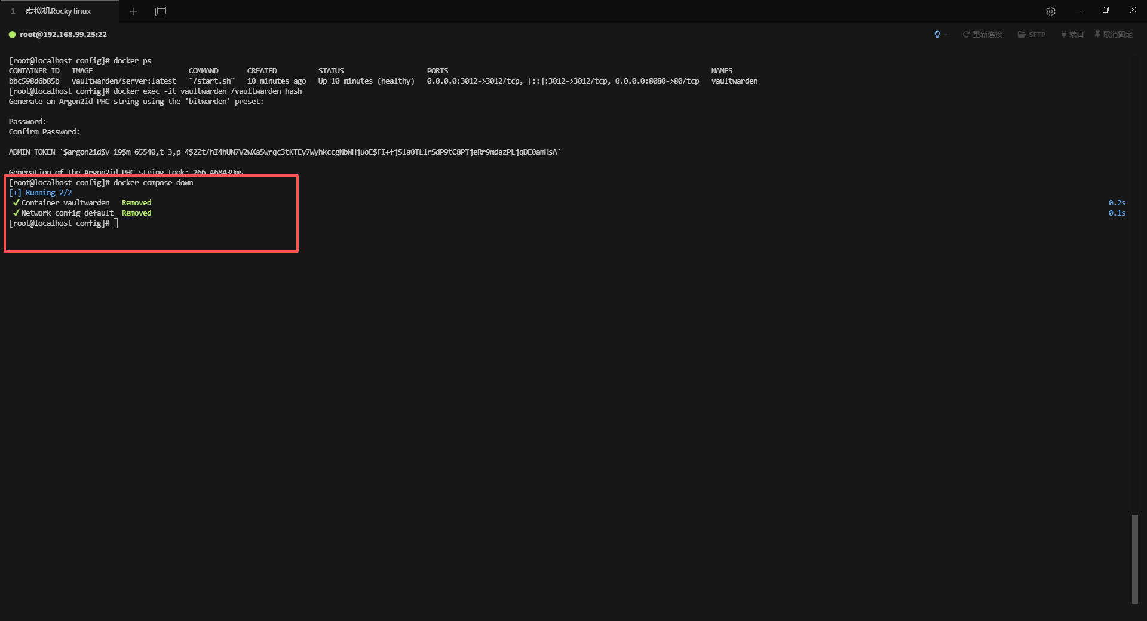Click the root@192.168.99.25:22 session label

(x=63, y=35)
